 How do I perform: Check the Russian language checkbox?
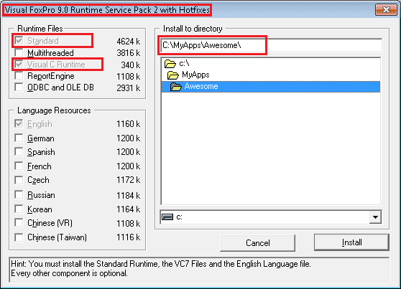19,195
